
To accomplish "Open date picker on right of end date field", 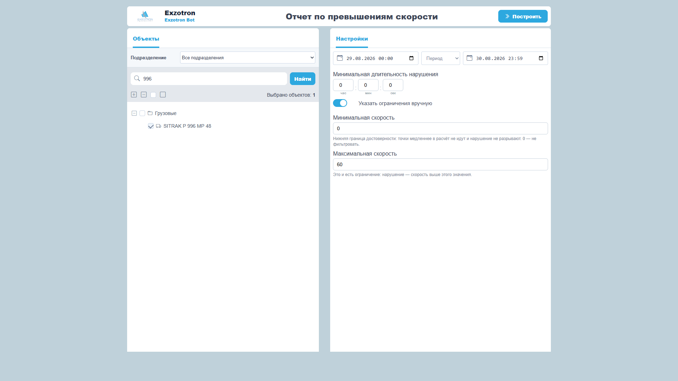I will 541,58.
